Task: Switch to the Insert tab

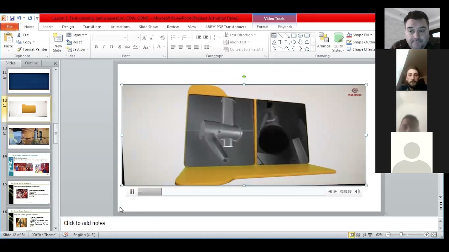Action: [48, 27]
